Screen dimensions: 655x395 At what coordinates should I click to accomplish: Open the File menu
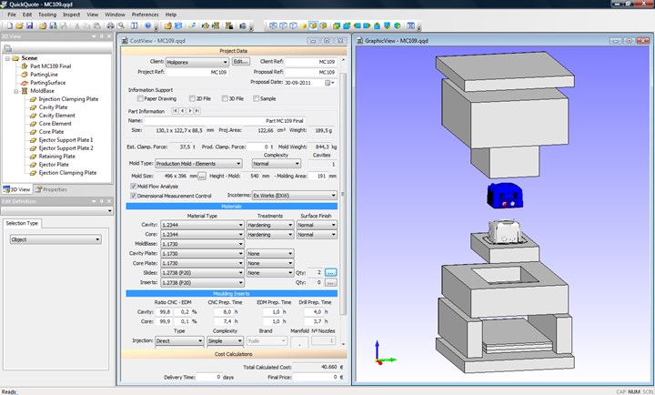pos(12,15)
